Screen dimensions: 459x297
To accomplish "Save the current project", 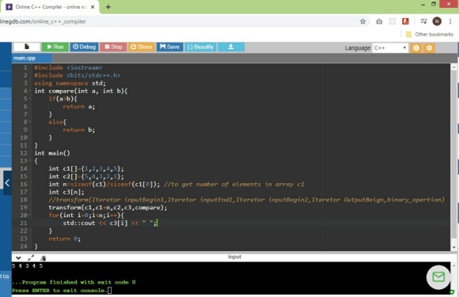I will point(170,47).
